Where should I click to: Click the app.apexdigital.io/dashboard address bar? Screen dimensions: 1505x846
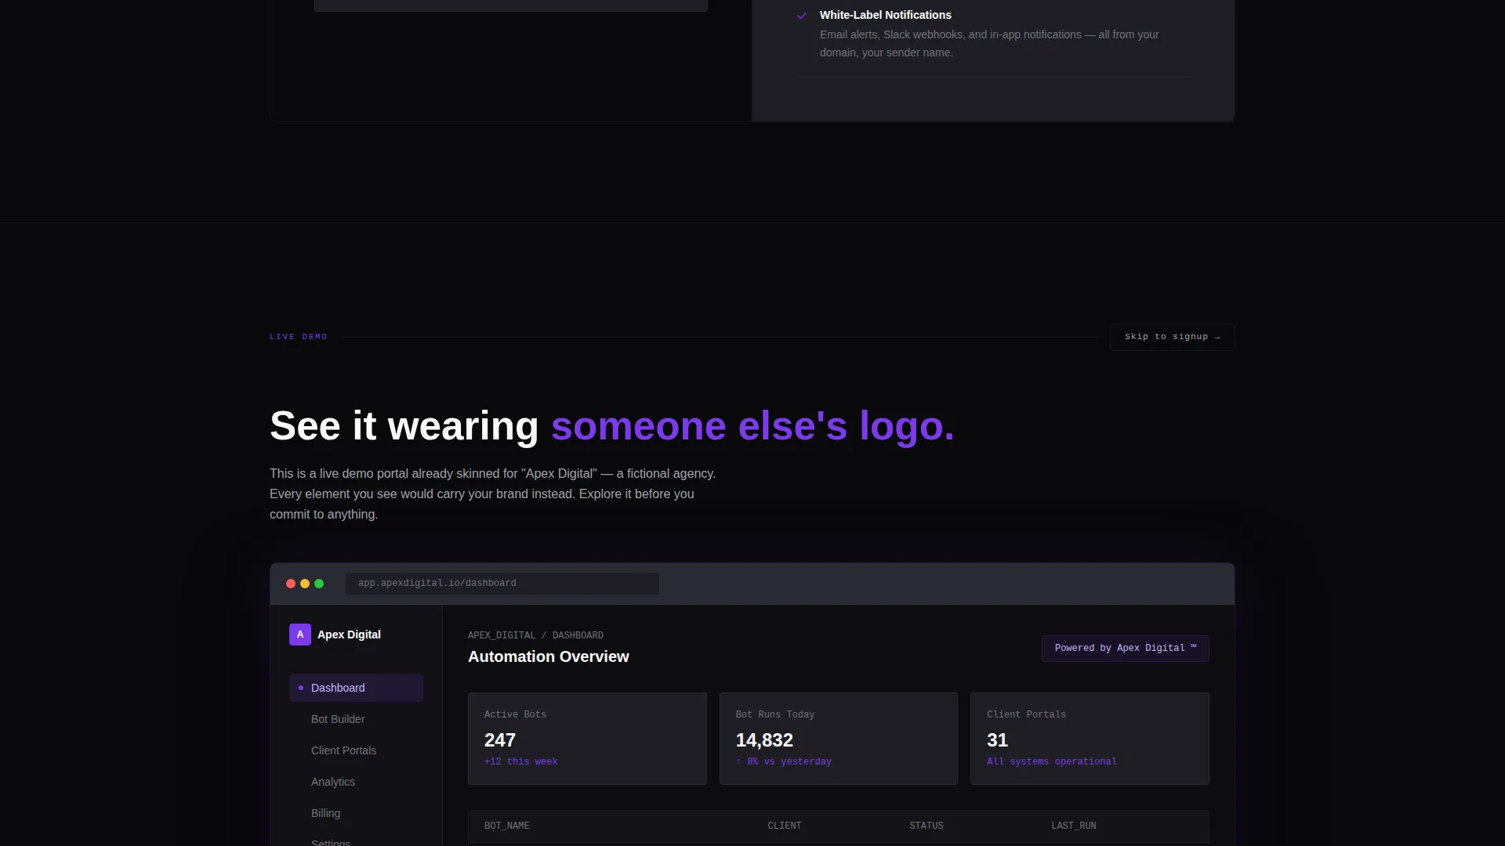[x=502, y=584]
